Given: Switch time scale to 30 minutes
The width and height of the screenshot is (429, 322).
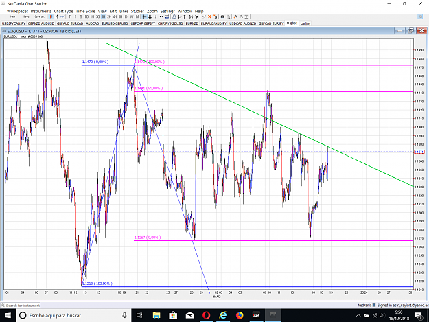Looking at the screenshot, I should tap(97, 16).
